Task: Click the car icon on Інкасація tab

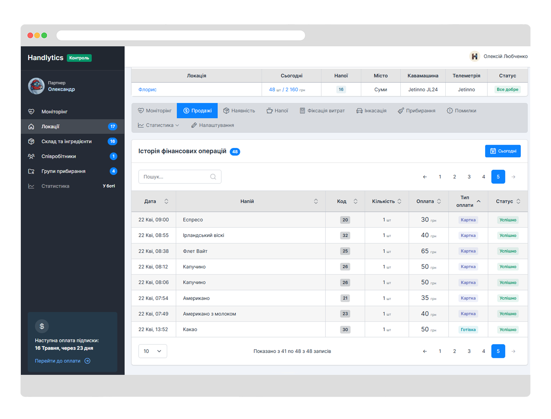Action: pyautogui.click(x=359, y=111)
